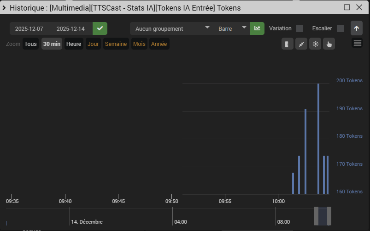This screenshot has width=370, height=231.
Task: Enable the Escalier checkbox
Action: [x=340, y=28]
